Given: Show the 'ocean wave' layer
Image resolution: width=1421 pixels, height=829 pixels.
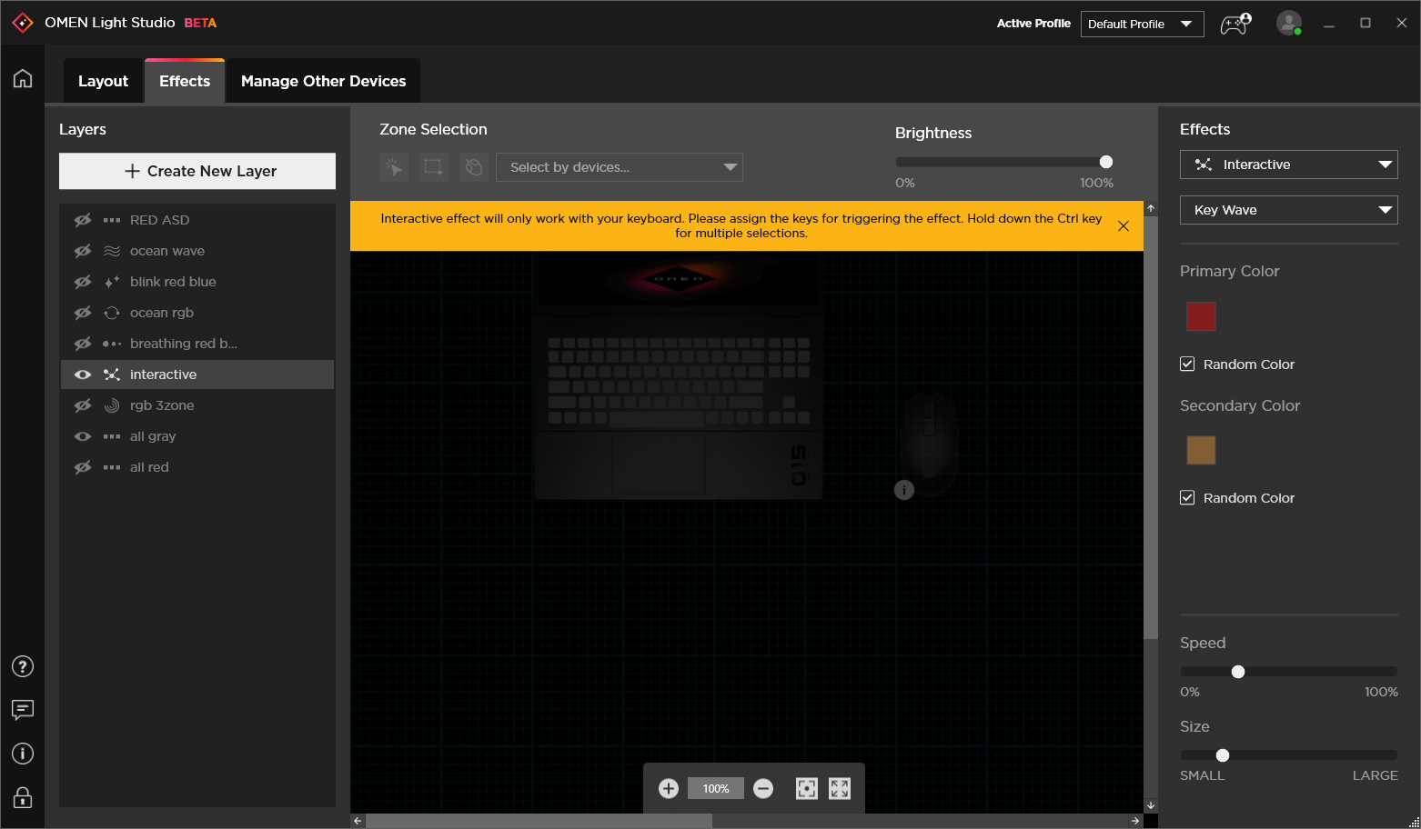Looking at the screenshot, I should [82, 250].
